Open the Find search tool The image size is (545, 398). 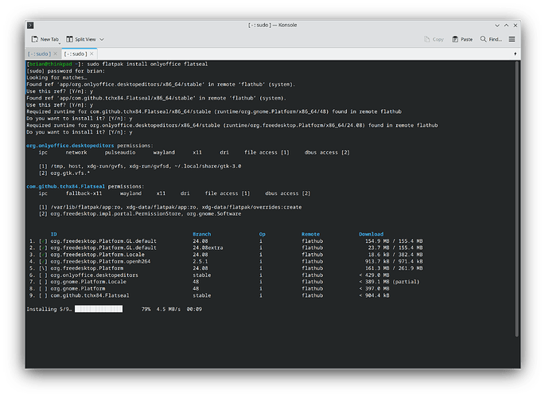pyautogui.click(x=491, y=39)
